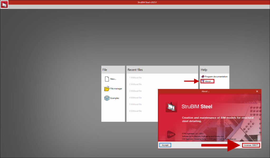Click the Program documentation book icon
Viewport: 270px width, 158px height.
pyautogui.click(x=203, y=77)
